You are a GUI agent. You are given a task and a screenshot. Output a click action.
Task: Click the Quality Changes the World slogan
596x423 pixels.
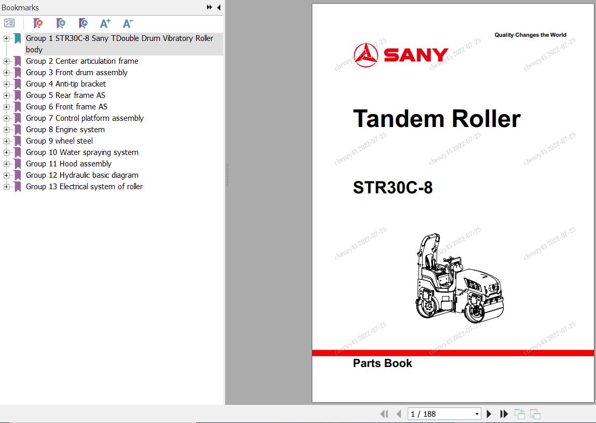pos(530,35)
